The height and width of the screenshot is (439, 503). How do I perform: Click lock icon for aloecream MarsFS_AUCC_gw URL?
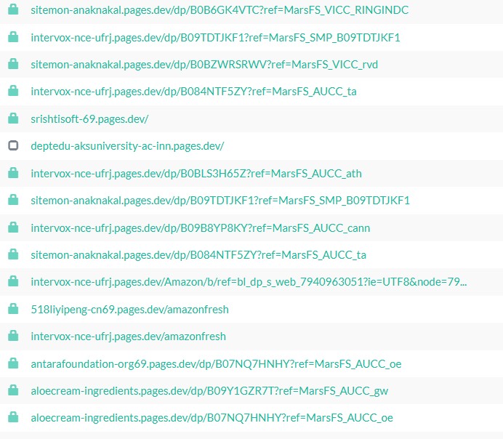[13, 390]
